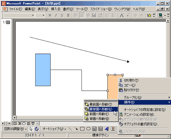The width and height of the screenshot is (171, 139).
Task: Decrease font size with small A
Action: coord(128,15)
